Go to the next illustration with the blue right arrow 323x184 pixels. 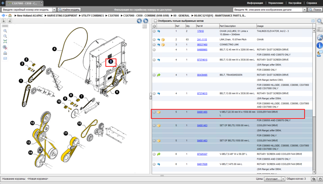tap(145, 21)
